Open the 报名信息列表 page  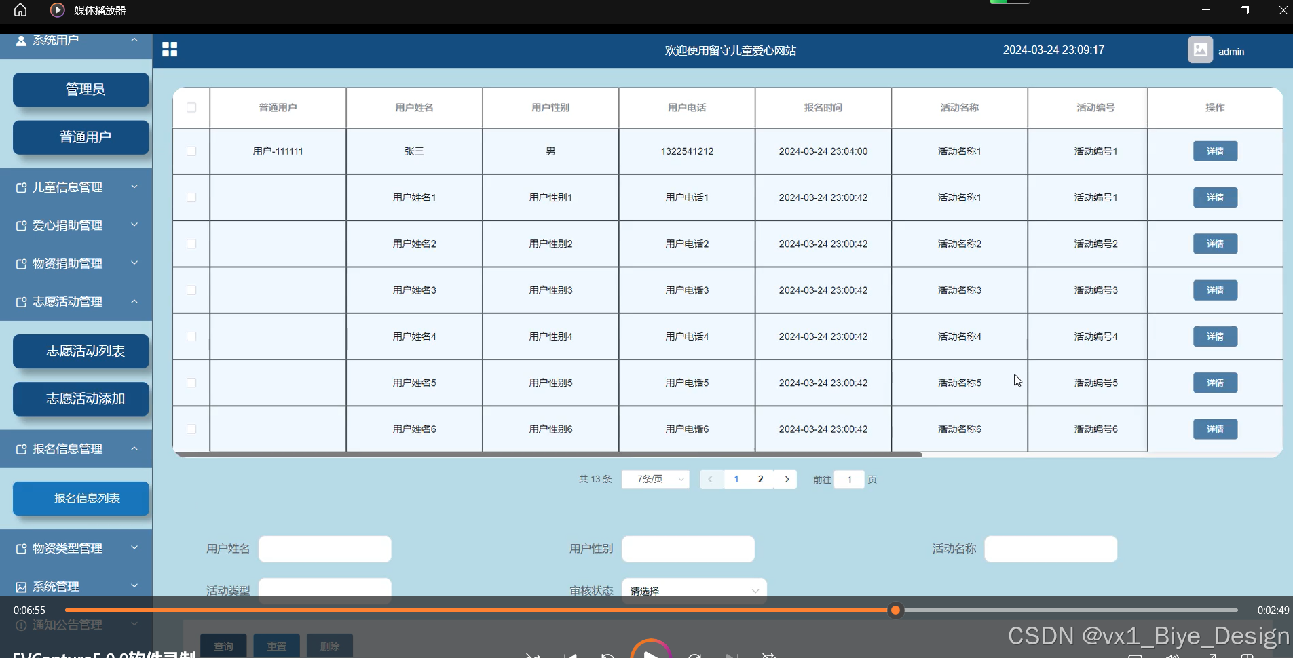pos(81,499)
